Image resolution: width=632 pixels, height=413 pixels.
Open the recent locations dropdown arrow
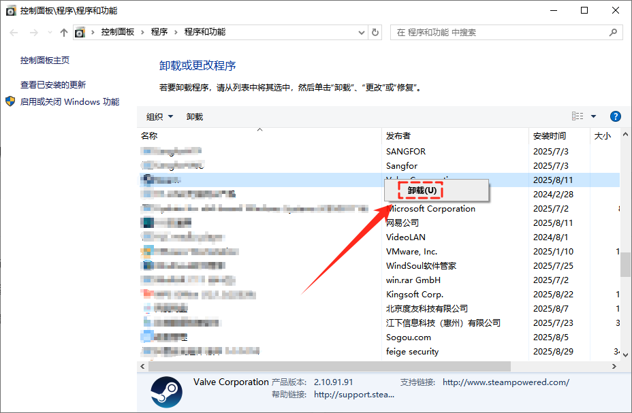50,33
